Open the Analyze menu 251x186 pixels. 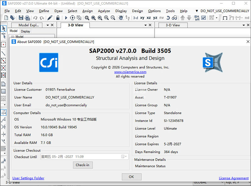104,11
